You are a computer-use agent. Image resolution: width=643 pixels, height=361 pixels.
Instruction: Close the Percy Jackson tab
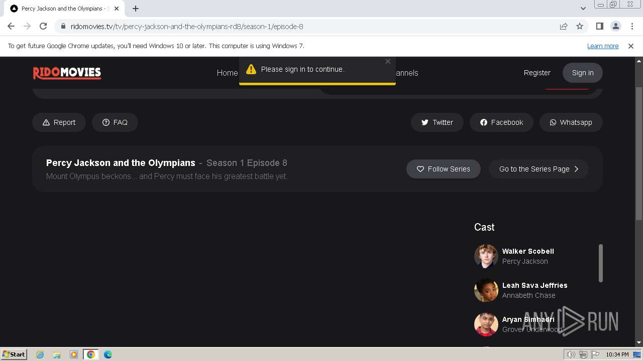tap(117, 9)
